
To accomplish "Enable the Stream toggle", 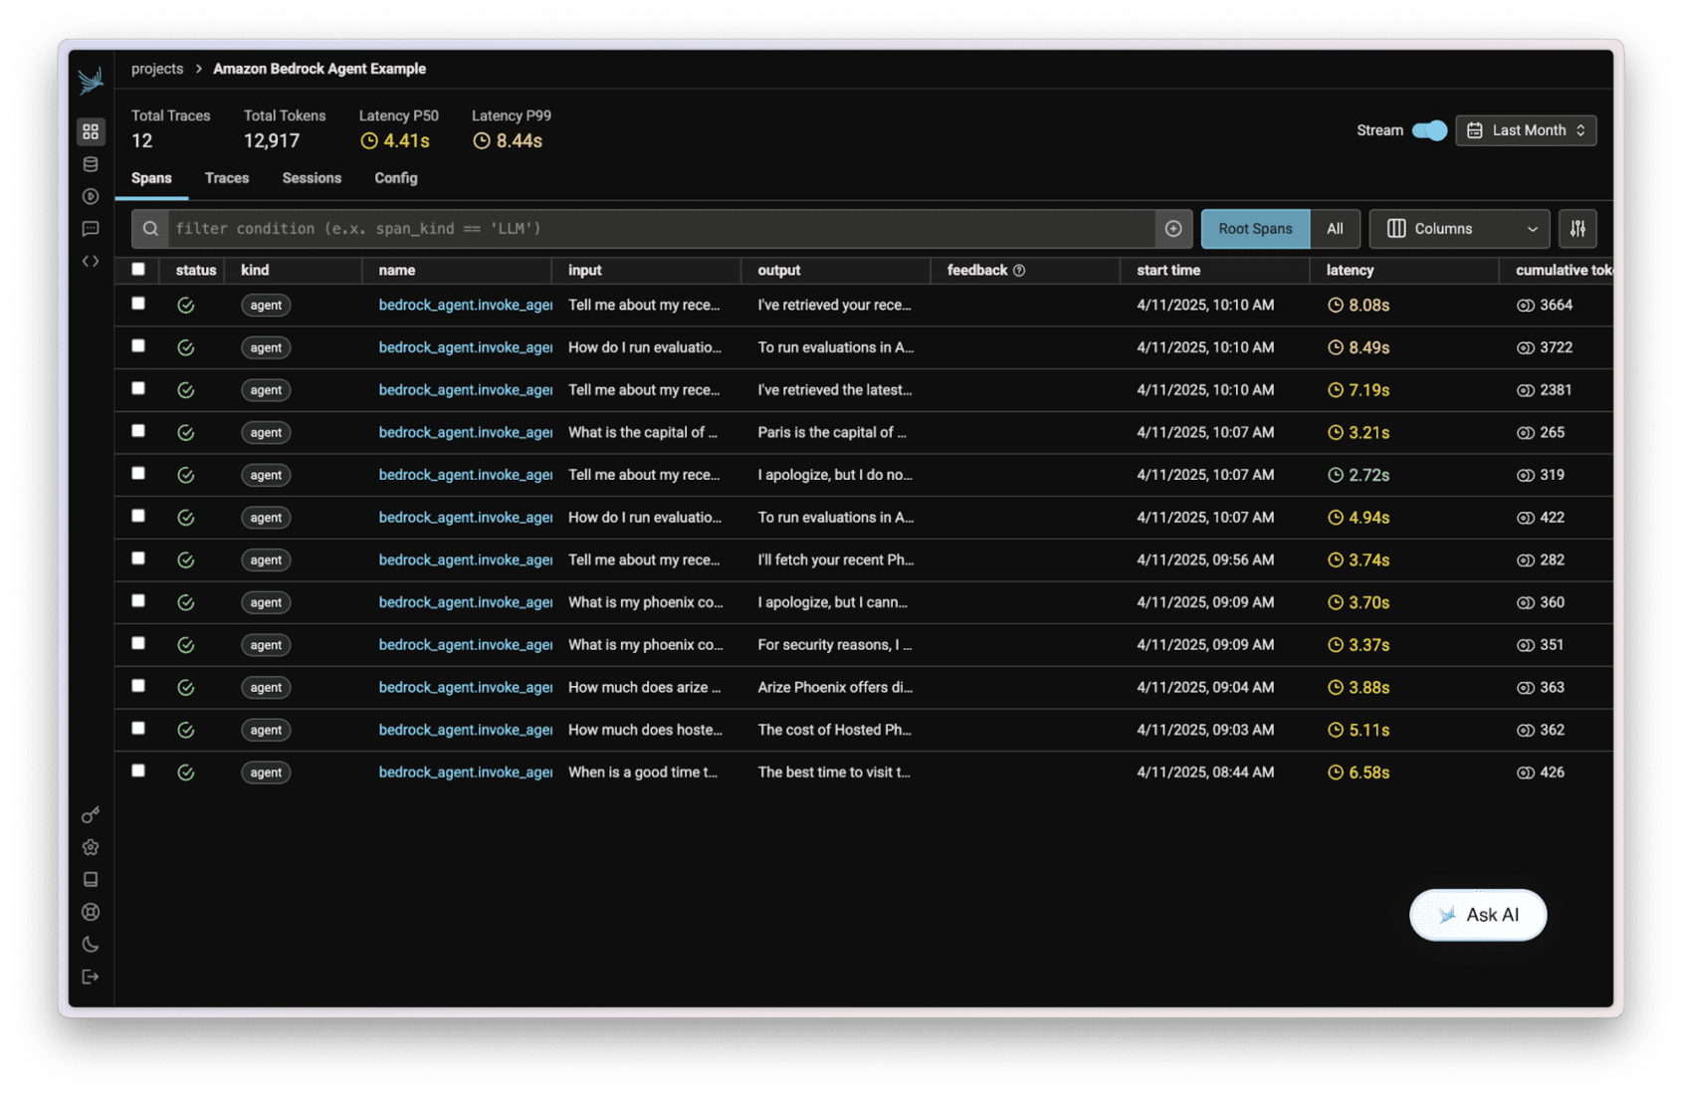I will pyautogui.click(x=1431, y=129).
